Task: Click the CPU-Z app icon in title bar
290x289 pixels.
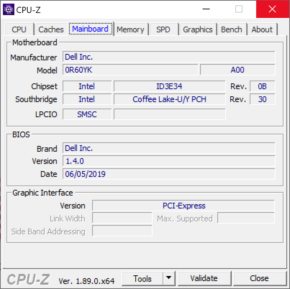Action: pyautogui.click(x=9, y=9)
